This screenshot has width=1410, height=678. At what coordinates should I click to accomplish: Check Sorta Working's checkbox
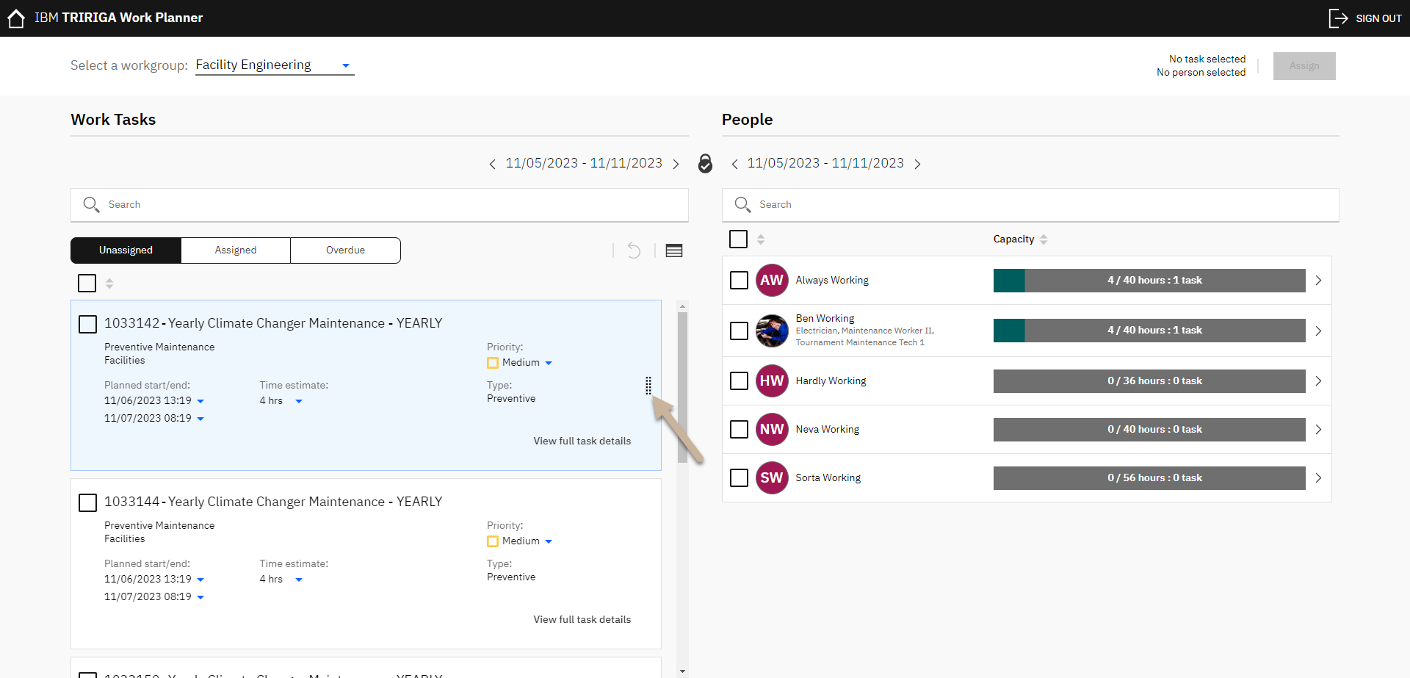pos(740,477)
